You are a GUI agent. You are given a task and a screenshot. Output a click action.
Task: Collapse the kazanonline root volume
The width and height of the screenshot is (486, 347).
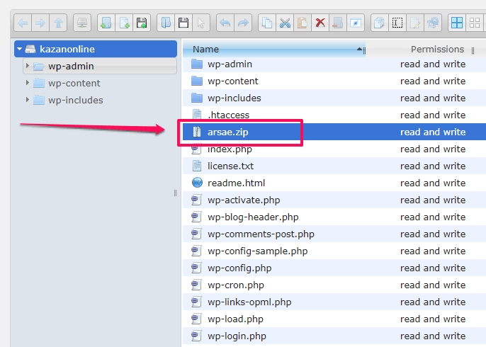click(x=20, y=49)
